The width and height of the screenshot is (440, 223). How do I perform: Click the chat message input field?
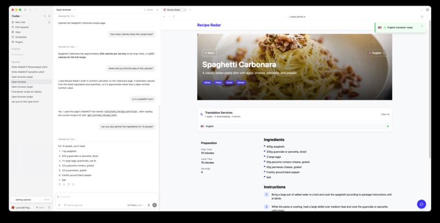tap(106, 197)
